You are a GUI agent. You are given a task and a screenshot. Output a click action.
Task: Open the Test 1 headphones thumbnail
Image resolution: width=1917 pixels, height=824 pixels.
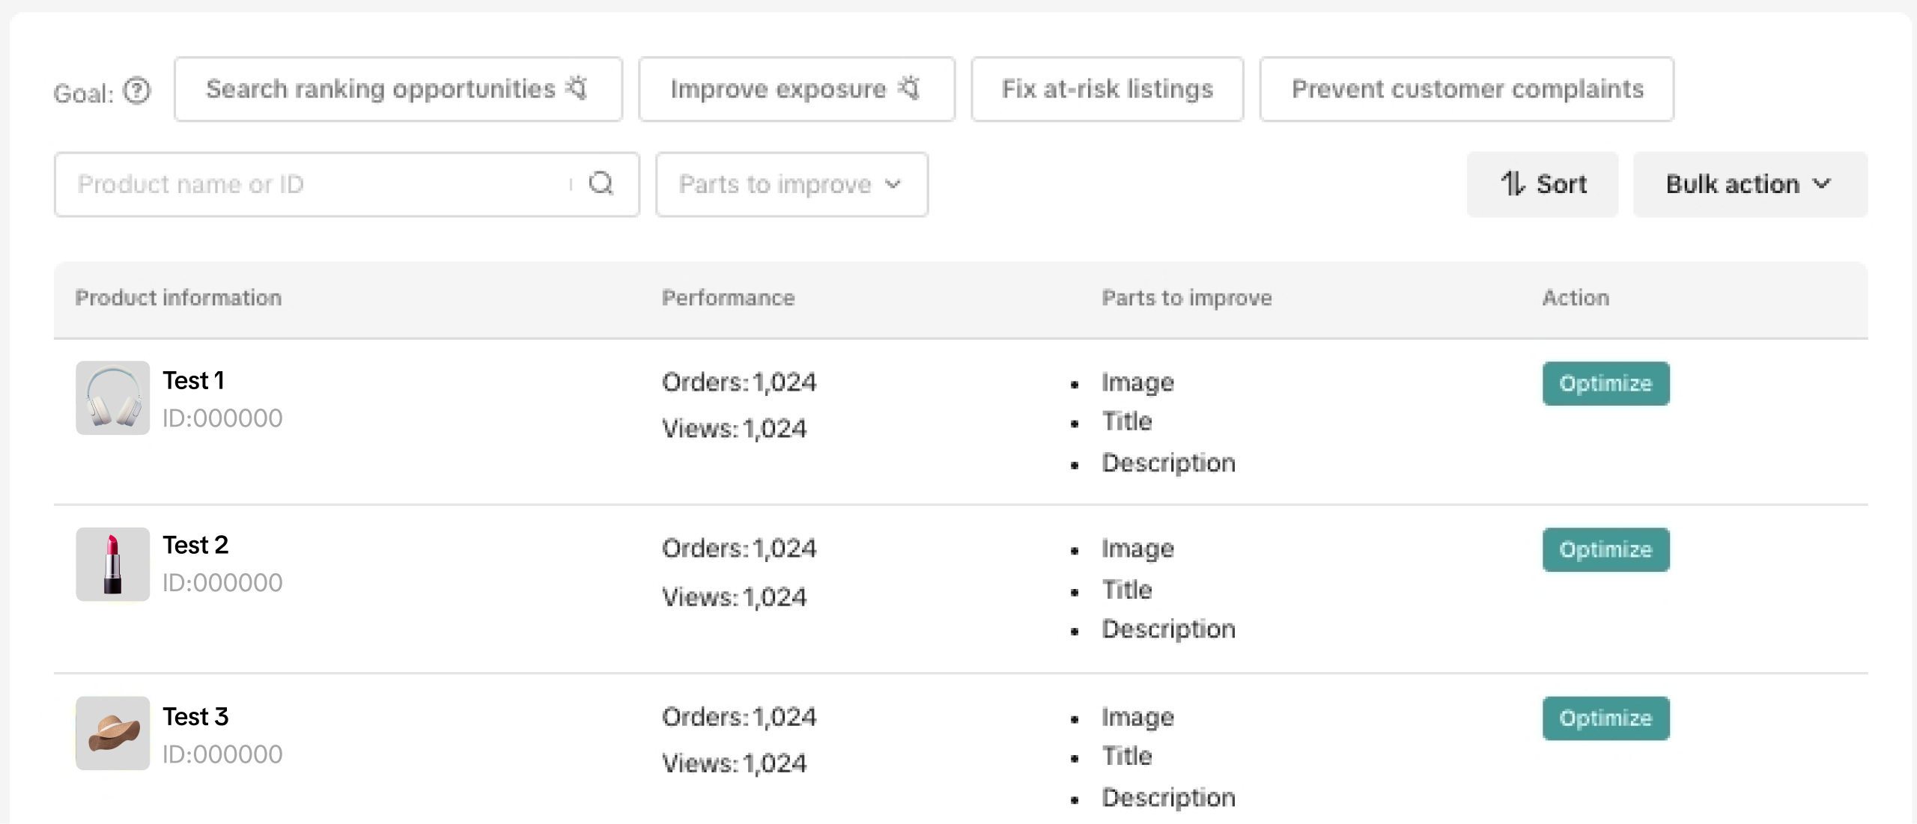pyautogui.click(x=113, y=398)
